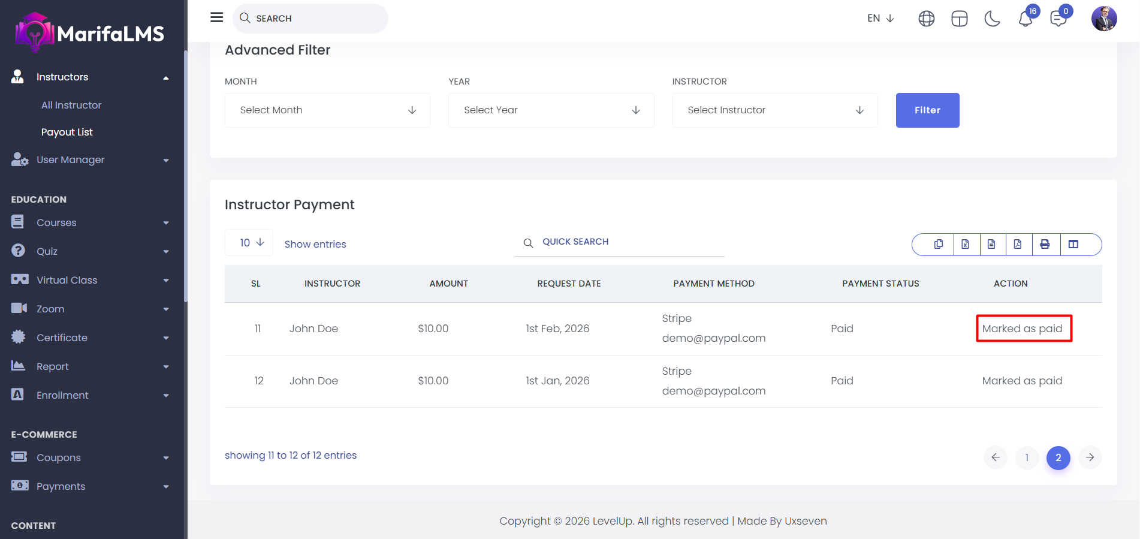Image resolution: width=1140 pixels, height=539 pixels.
Task: Expand the Courses sidebar menu
Action: [x=90, y=222]
